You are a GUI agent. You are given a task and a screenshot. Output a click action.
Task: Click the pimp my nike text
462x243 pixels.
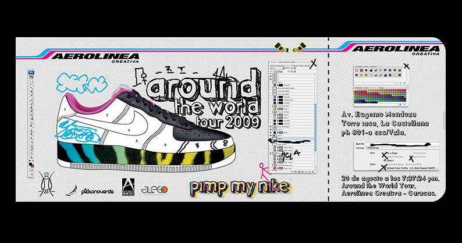click(232, 187)
